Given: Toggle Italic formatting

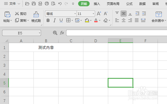Looking at the screenshot, I should point(55,20).
